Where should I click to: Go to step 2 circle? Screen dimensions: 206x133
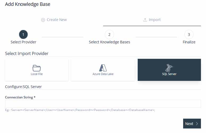(109, 34)
